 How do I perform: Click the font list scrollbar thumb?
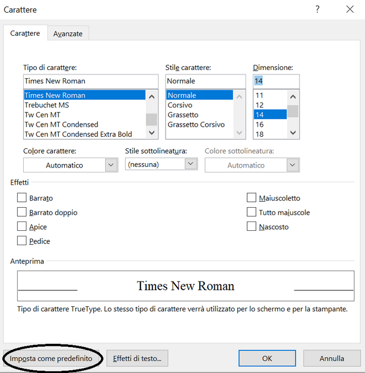151,120
